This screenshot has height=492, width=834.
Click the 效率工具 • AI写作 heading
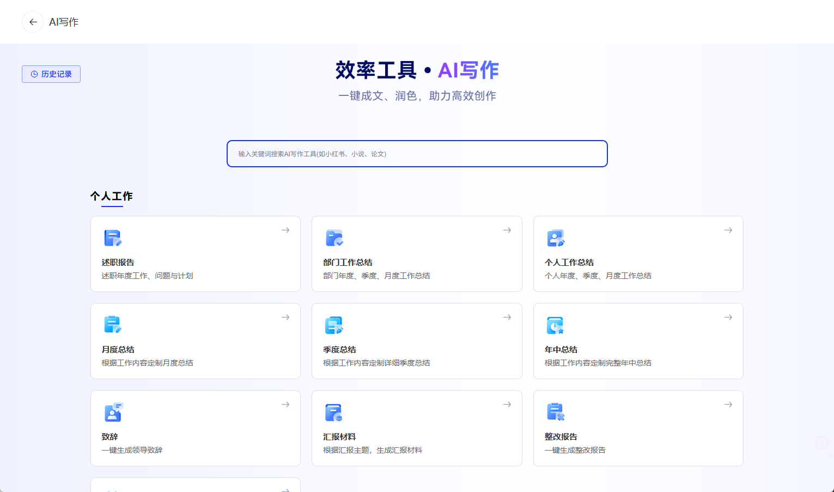point(417,70)
